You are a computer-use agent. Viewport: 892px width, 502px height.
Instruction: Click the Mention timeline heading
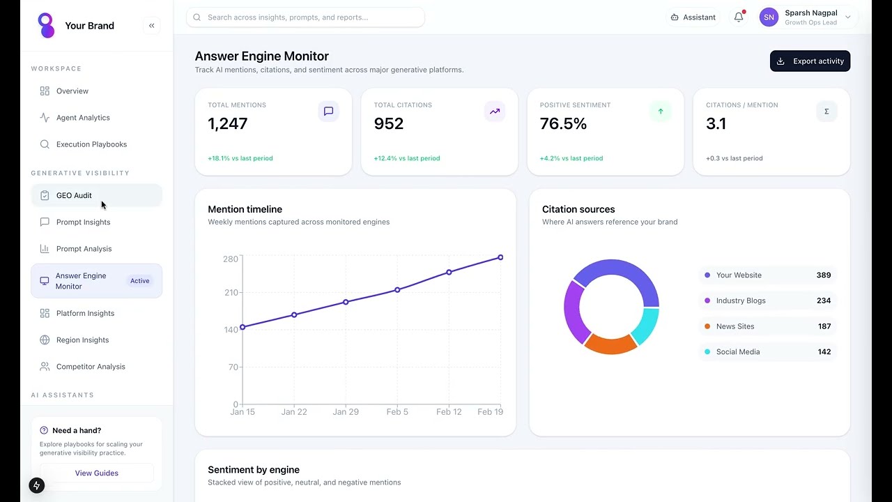[245, 209]
